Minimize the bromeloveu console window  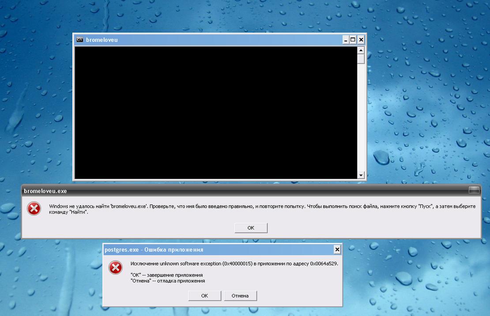(346, 40)
